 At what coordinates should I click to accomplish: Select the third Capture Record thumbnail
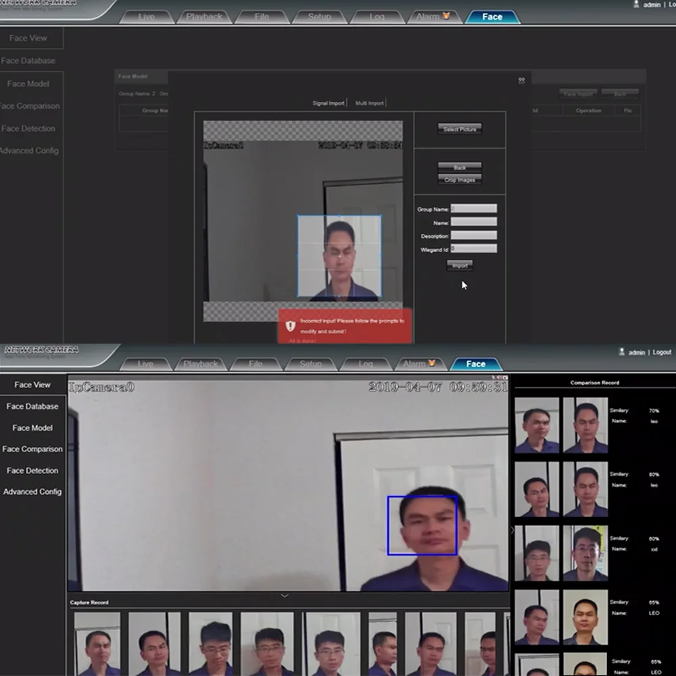pyautogui.click(x=210, y=644)
